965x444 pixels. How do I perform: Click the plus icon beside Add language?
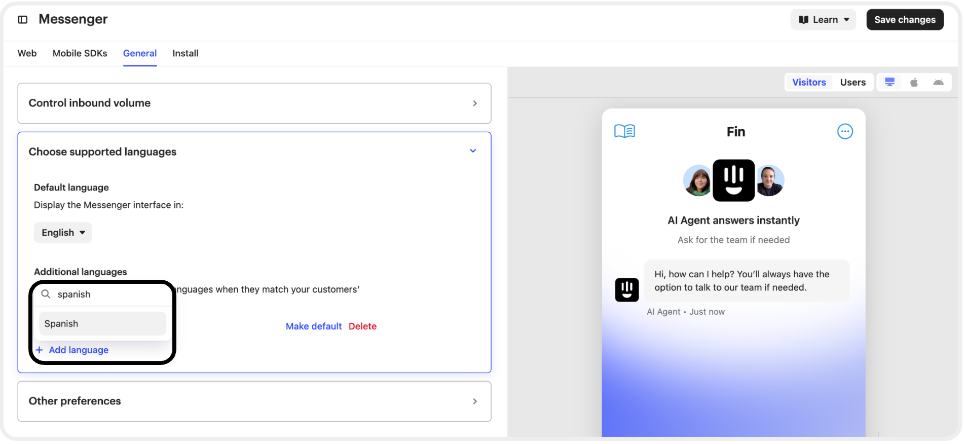point(39,350)
